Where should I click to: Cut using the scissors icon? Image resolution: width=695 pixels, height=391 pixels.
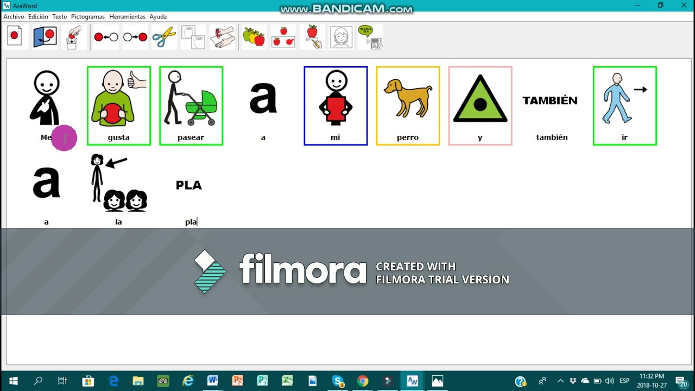click(x=164, y=37)
